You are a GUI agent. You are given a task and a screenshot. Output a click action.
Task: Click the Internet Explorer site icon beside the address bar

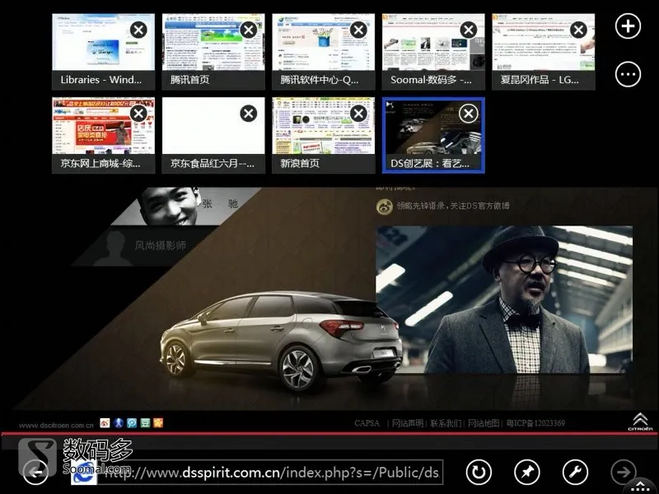(84, 472)
